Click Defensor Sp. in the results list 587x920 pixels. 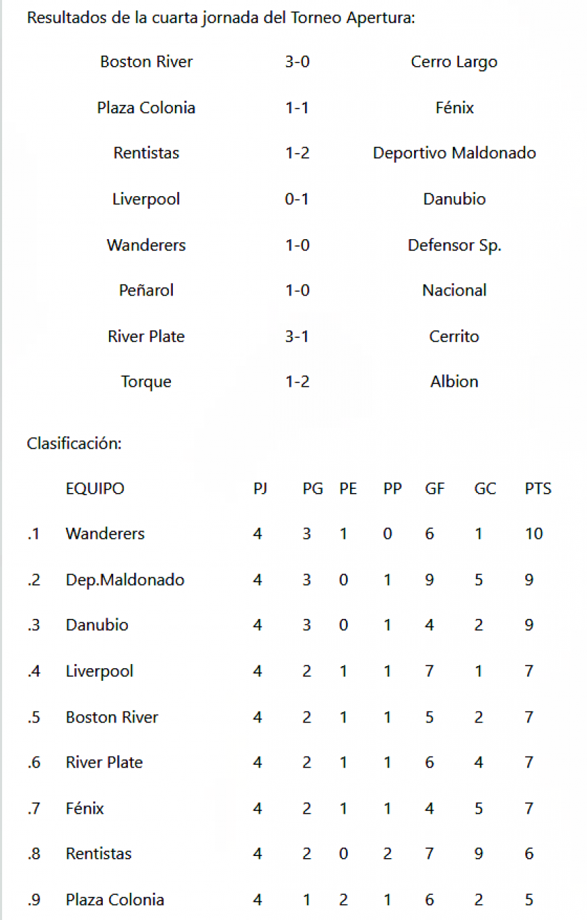coord(454,245)
